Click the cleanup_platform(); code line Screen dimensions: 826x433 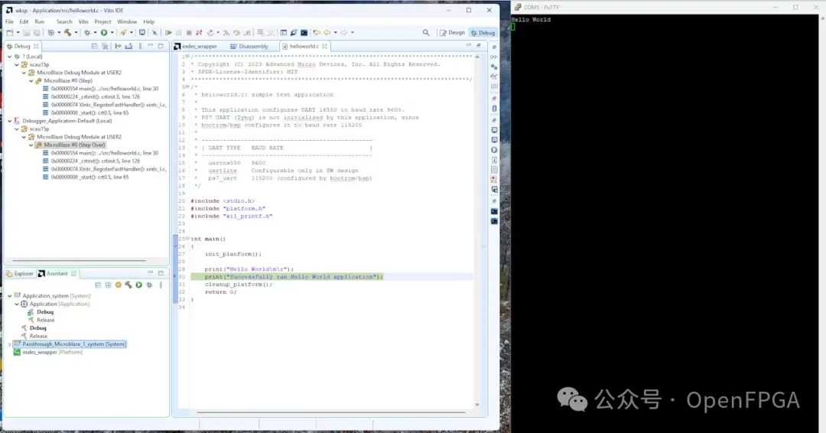point(239,285)
